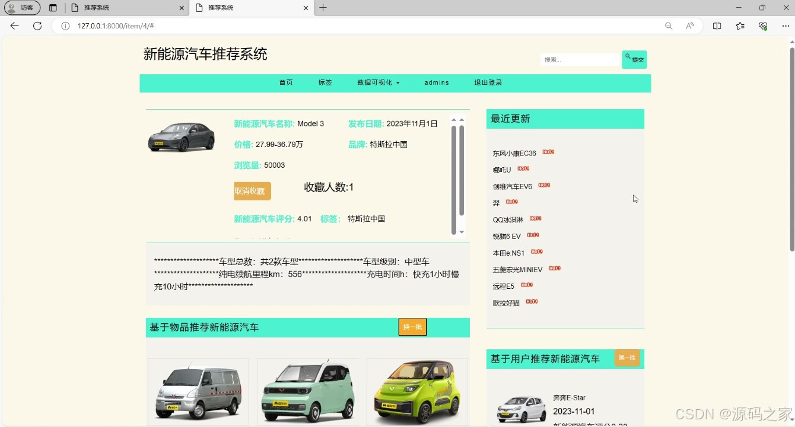
Task: Open the favorites star icon
Action: [x=740, y=26]
